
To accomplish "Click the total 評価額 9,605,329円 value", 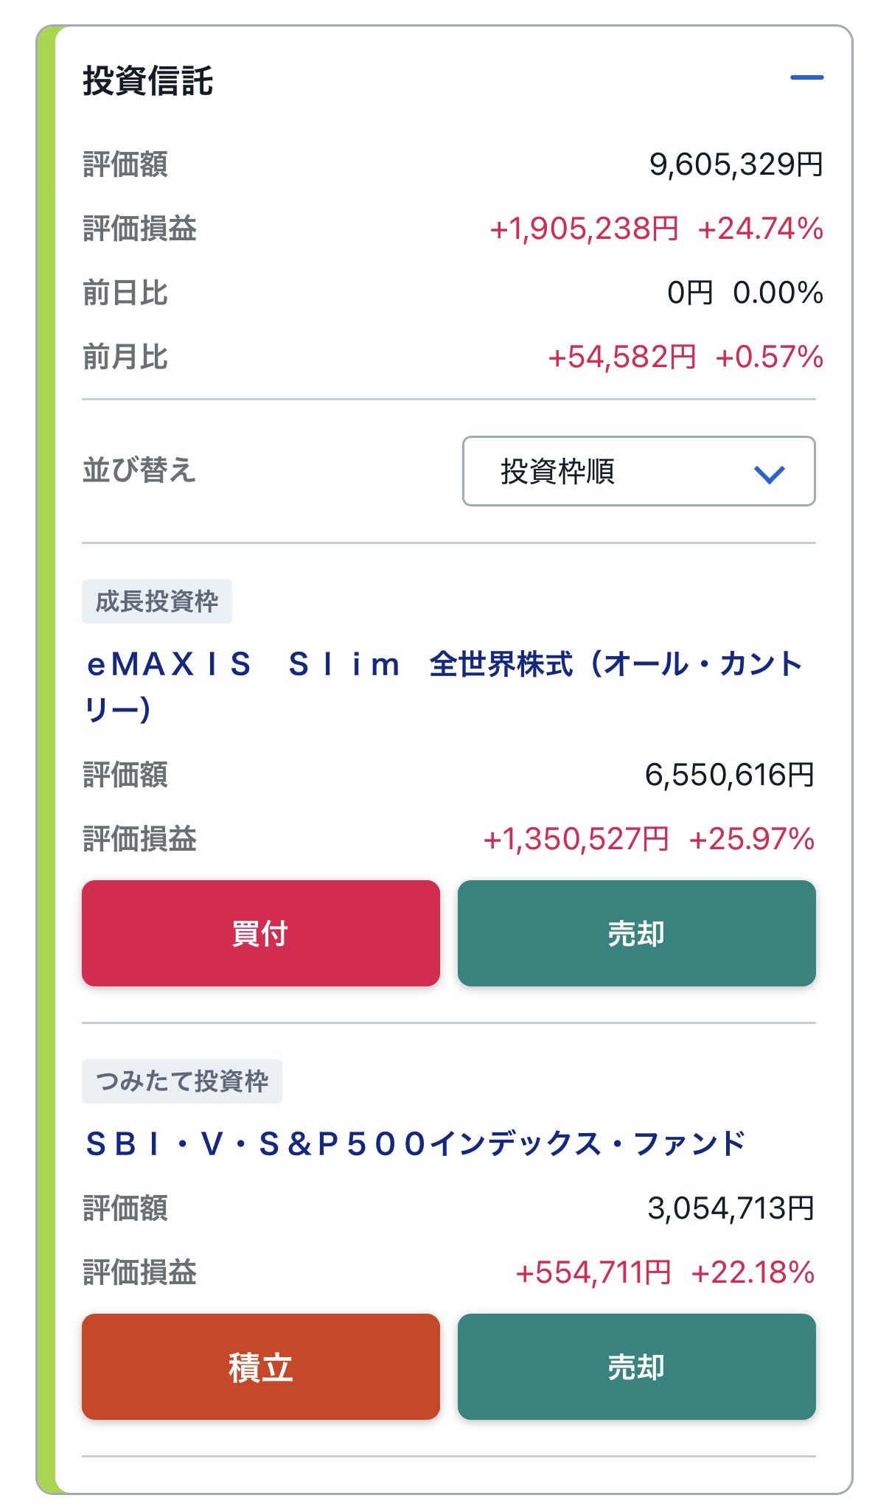I will coord(736,164).
